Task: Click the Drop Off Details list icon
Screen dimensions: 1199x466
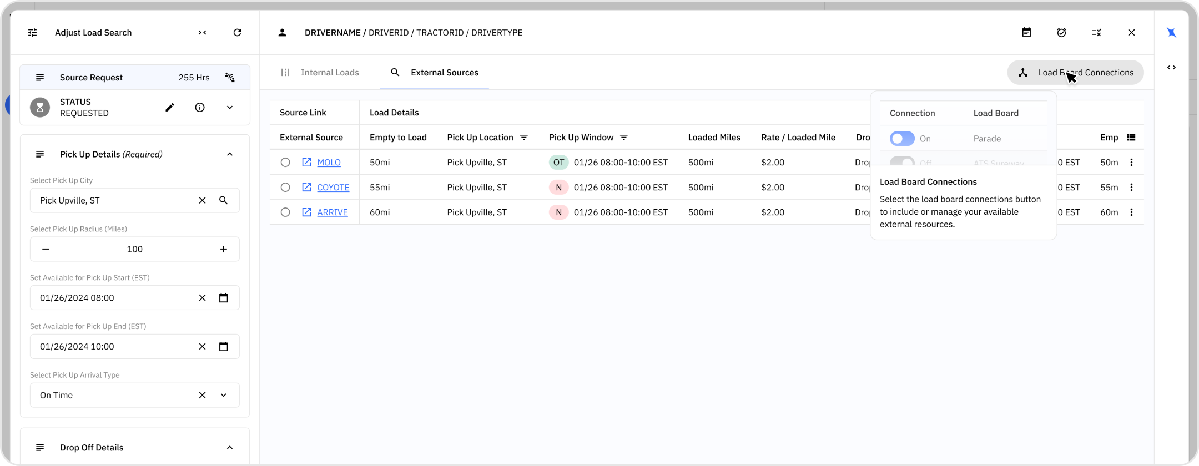Action: pos(40,448)
